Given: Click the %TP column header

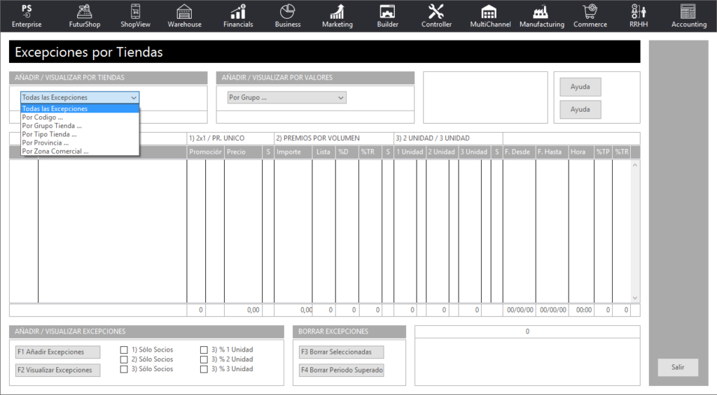Looking at the screenshot, I should click(603, 152).
